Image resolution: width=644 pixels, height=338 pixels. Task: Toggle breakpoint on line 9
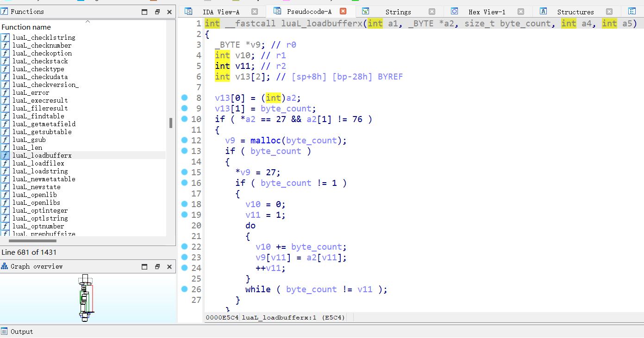click(185, 108)
